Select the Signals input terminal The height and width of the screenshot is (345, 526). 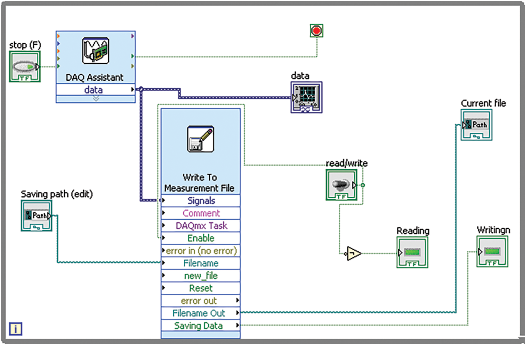[x=201, y=201]
